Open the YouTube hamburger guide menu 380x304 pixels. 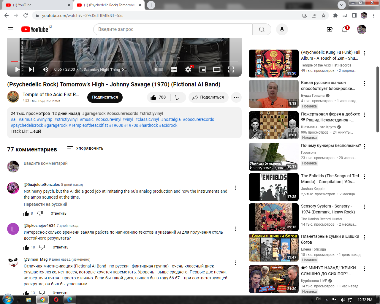pyautogui.click(x=11, y=29)
